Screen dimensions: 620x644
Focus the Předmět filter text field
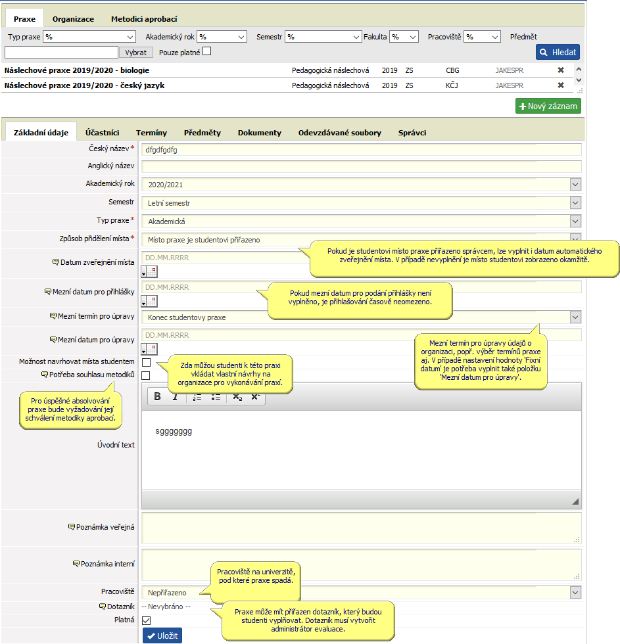click(x=61, y=52)
